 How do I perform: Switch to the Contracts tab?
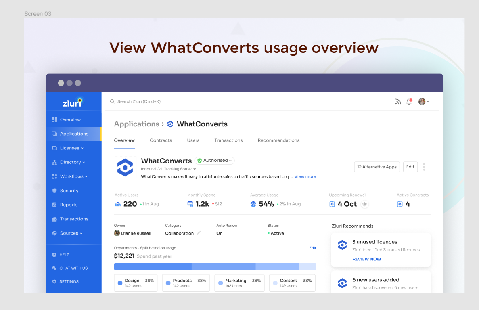pos(161,140)
